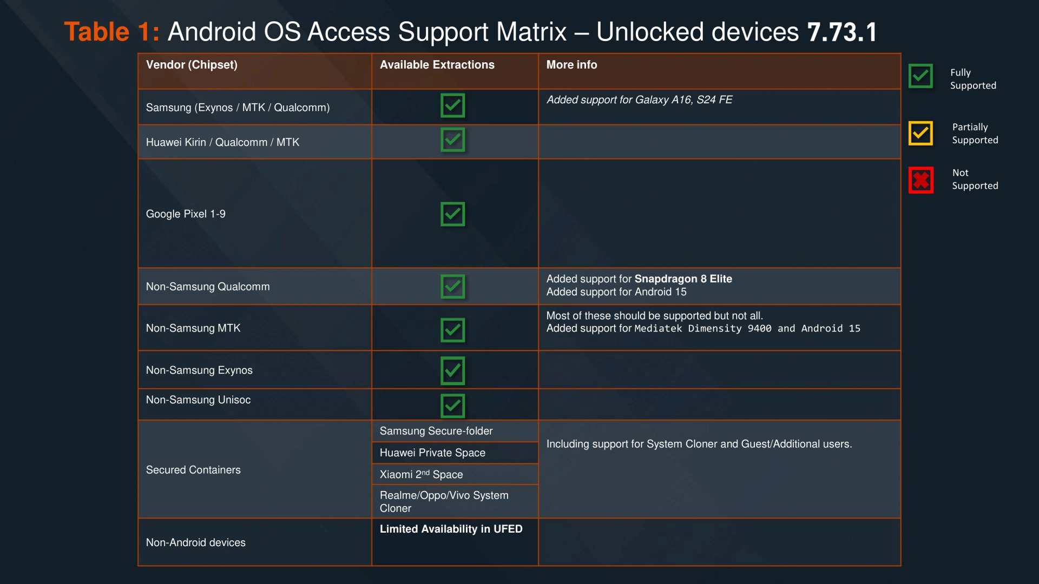Select the Available Extractions column header
The width and height of the screenshot is (1039, 584).
click(437, 64)
